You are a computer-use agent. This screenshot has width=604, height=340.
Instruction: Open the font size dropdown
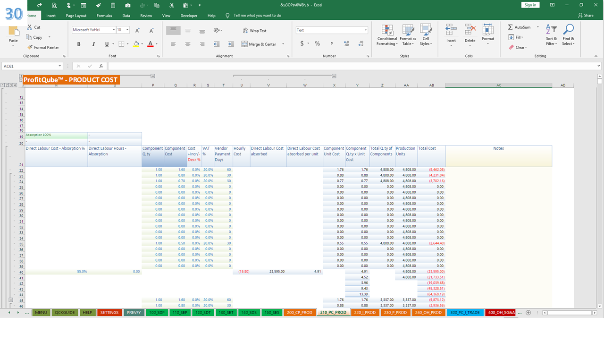[128, 30]
